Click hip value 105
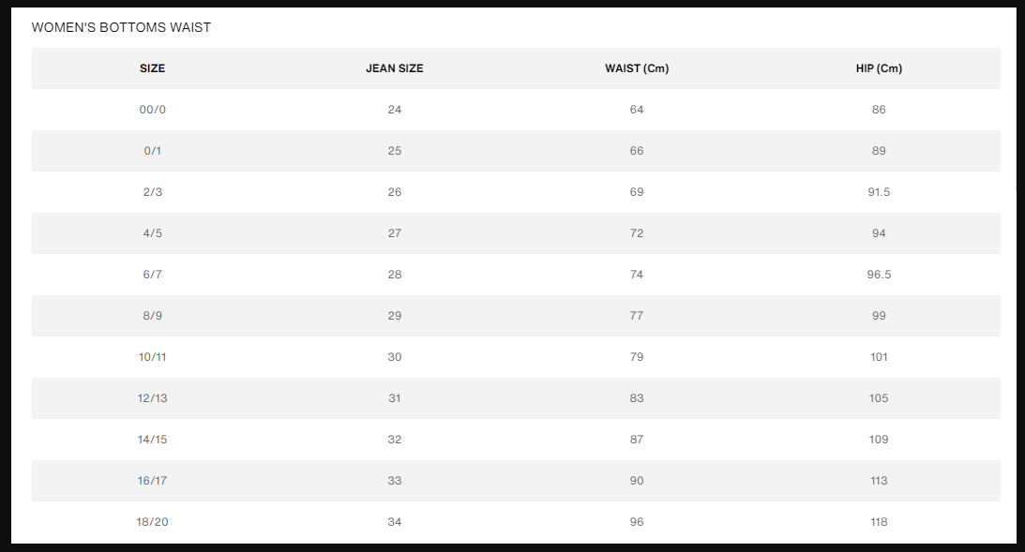 click(x=879, y=397)
